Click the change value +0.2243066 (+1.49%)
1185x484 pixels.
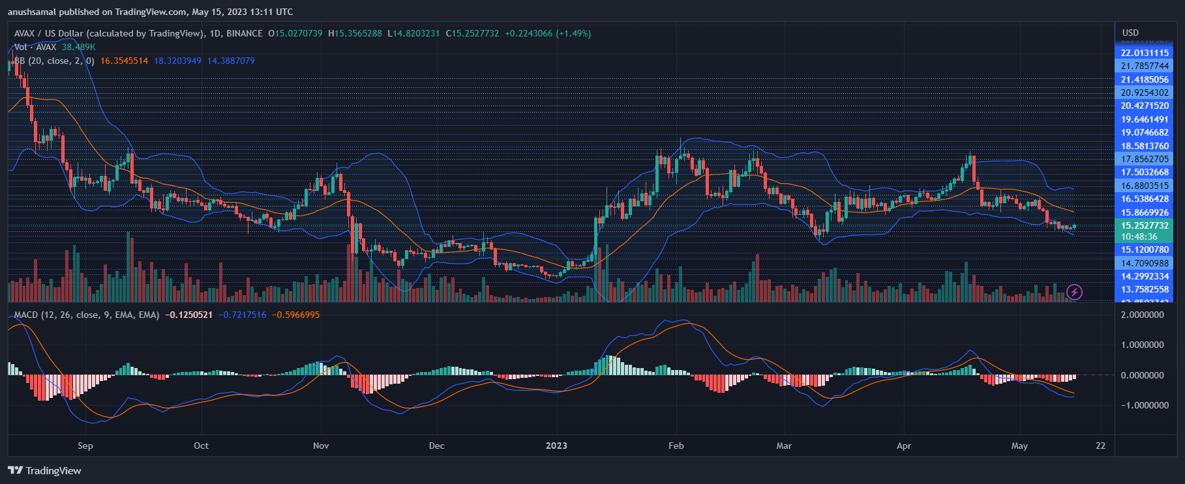pyautogui.click(x=548, y=33)
